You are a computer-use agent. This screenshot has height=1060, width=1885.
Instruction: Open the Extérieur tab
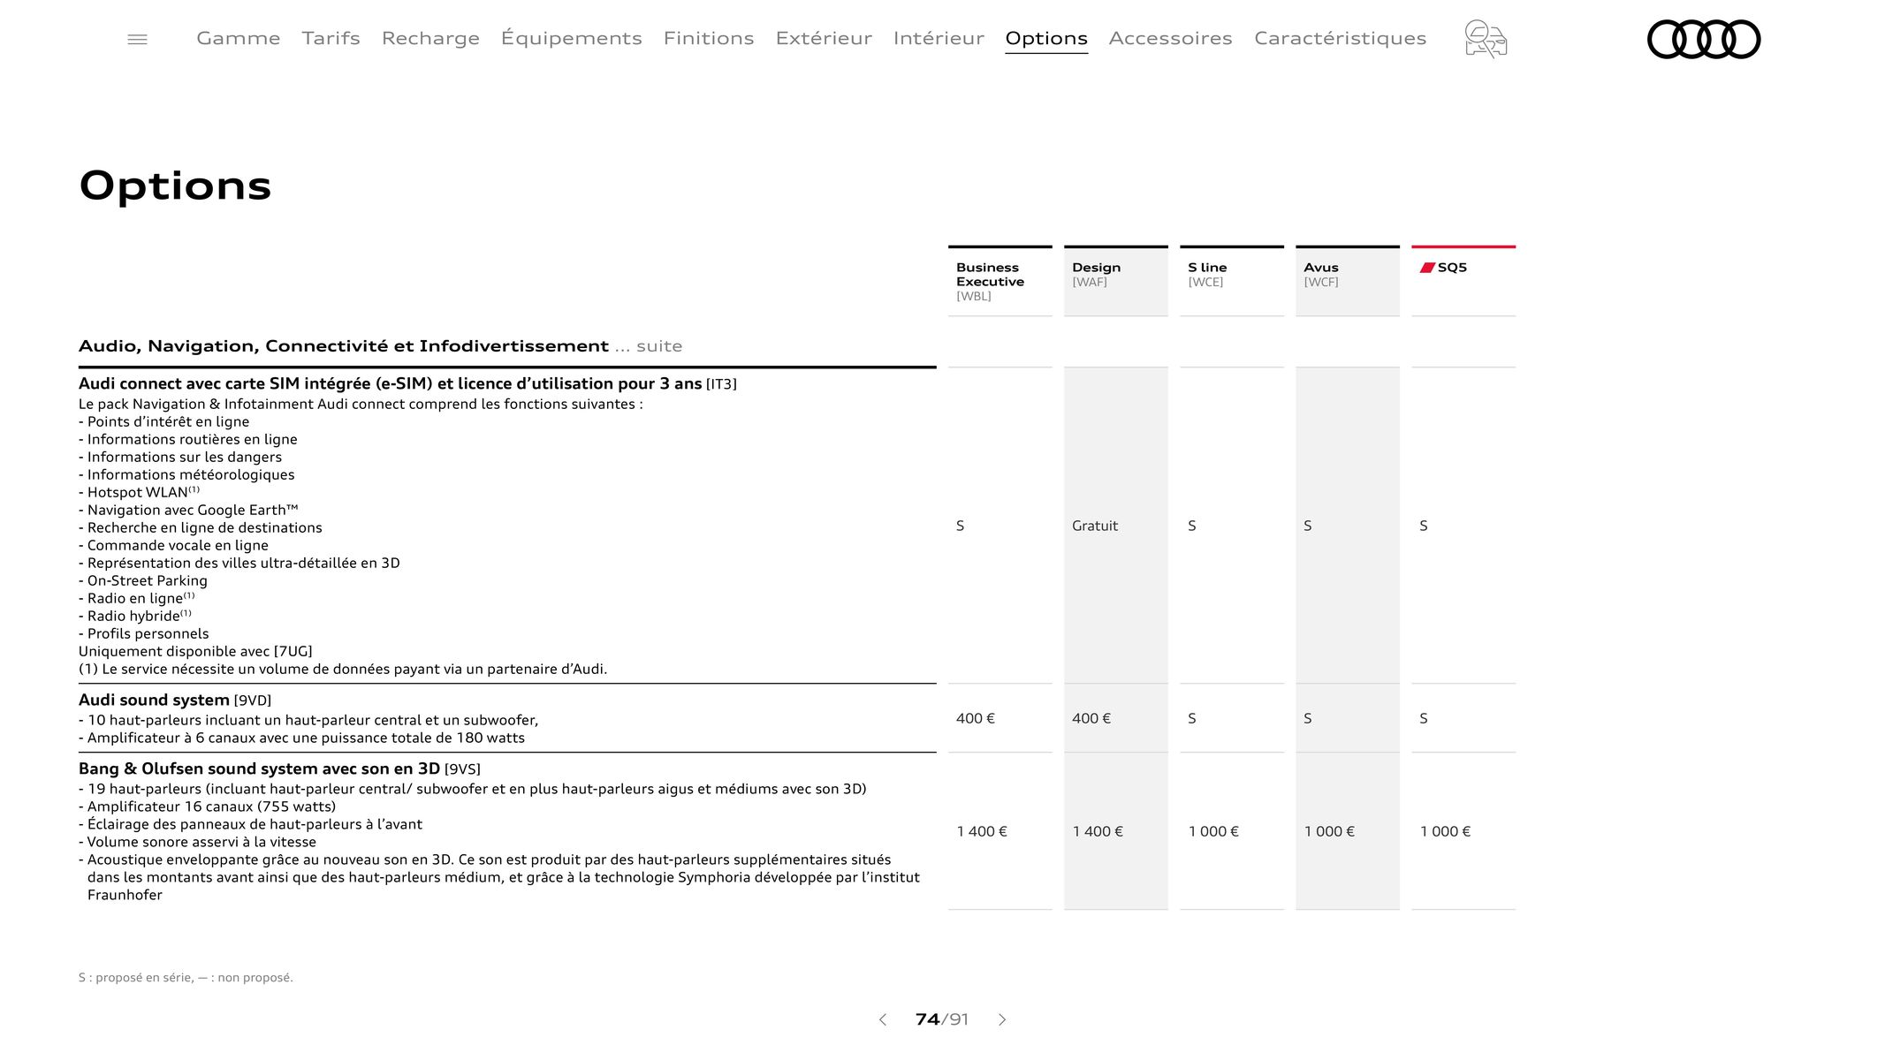824,38
